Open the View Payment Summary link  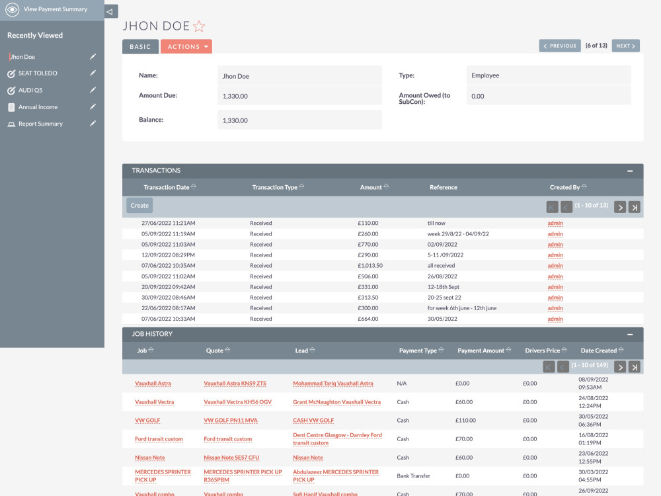[56, 9]
